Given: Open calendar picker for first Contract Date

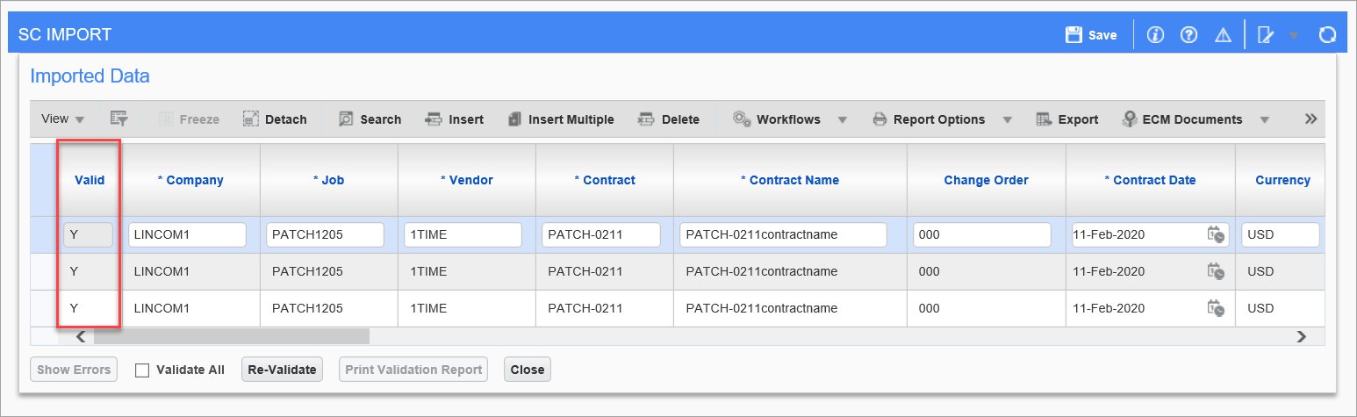Looking at the screenshot, I should point(1216,234).
